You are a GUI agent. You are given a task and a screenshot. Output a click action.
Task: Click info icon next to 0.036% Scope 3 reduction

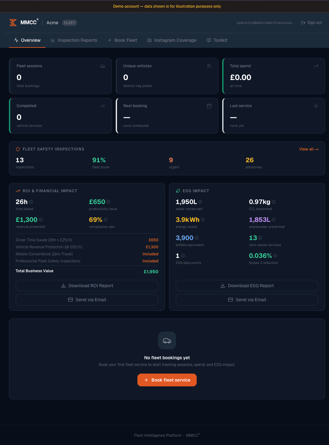tap(275, 256)
